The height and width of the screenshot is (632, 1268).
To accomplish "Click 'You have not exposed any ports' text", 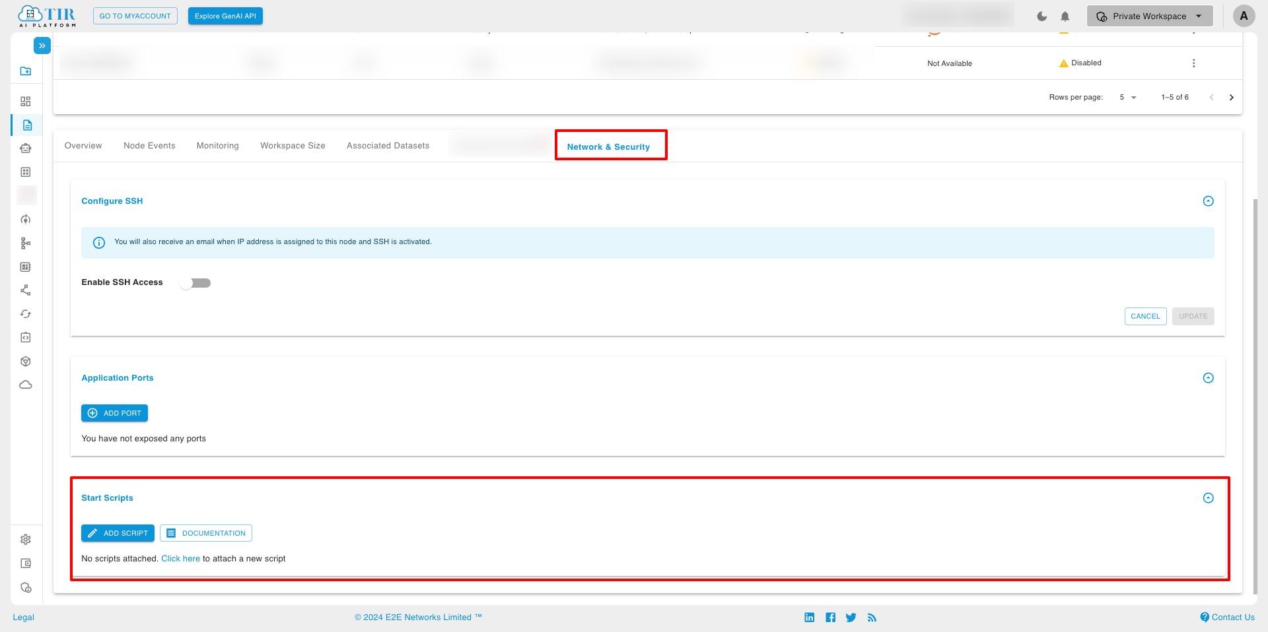I will [143, 439].
